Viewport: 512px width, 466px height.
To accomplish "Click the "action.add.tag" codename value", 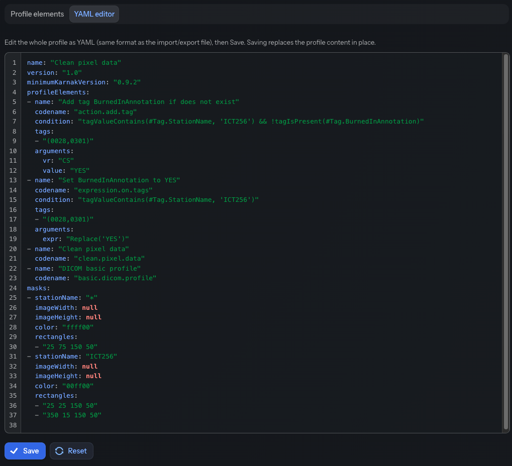I will [105, 111].
